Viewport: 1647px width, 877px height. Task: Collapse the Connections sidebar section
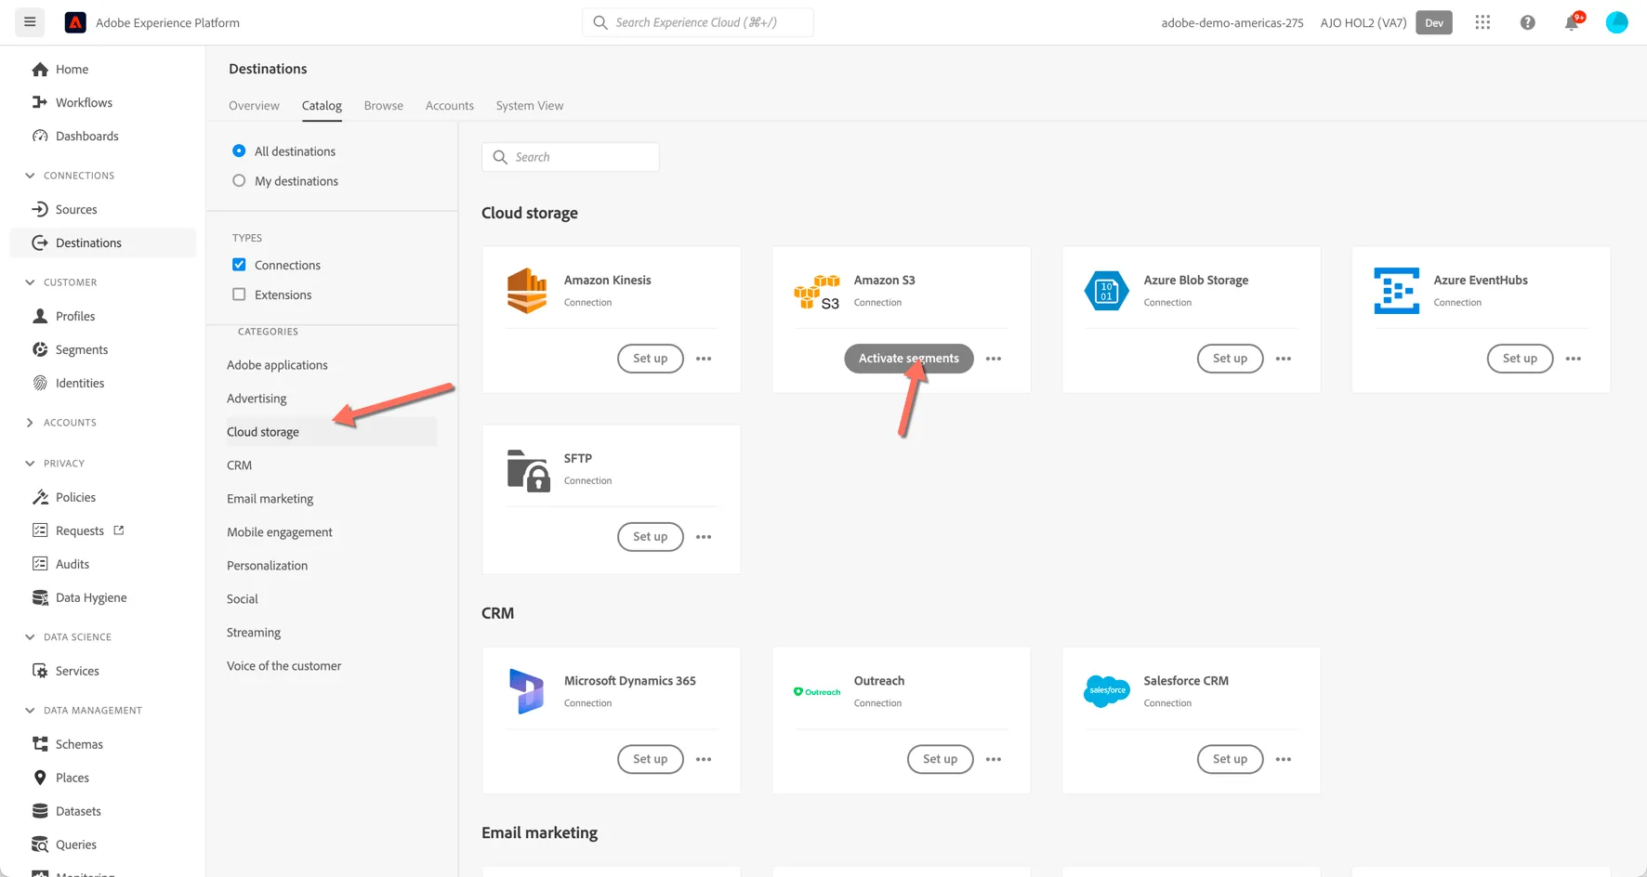30,176
